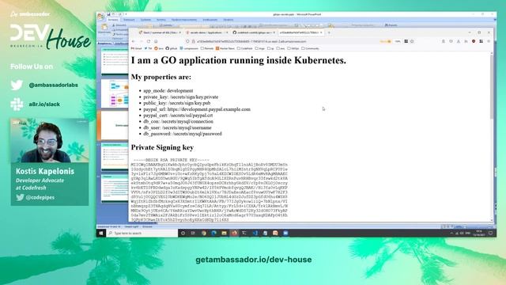This screenshot has width=506, height=285.
Task: Launch Chrome from the taskbar
Action: click(204, 233)
